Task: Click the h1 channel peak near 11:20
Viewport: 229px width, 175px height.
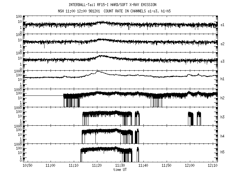Action: click(98, 72)
